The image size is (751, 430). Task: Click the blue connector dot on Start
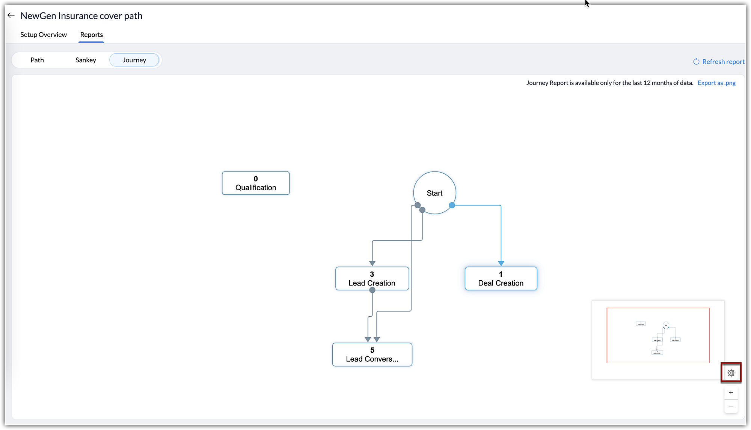coord(452,205)
